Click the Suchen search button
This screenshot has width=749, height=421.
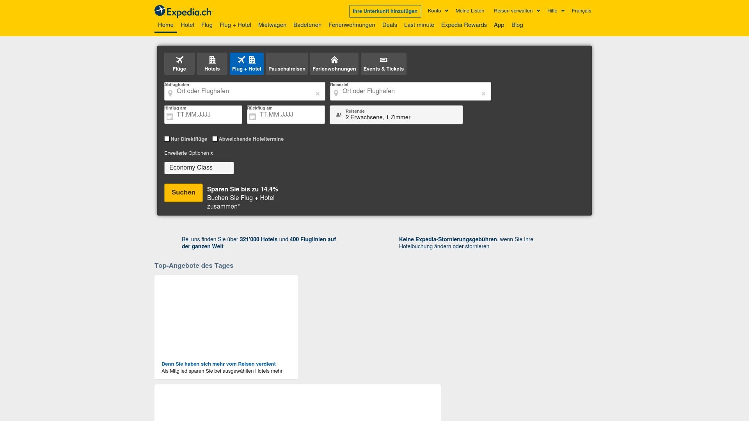[183, 192]
